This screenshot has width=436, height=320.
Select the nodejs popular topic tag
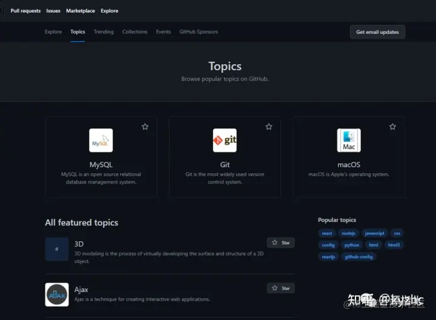348,233
